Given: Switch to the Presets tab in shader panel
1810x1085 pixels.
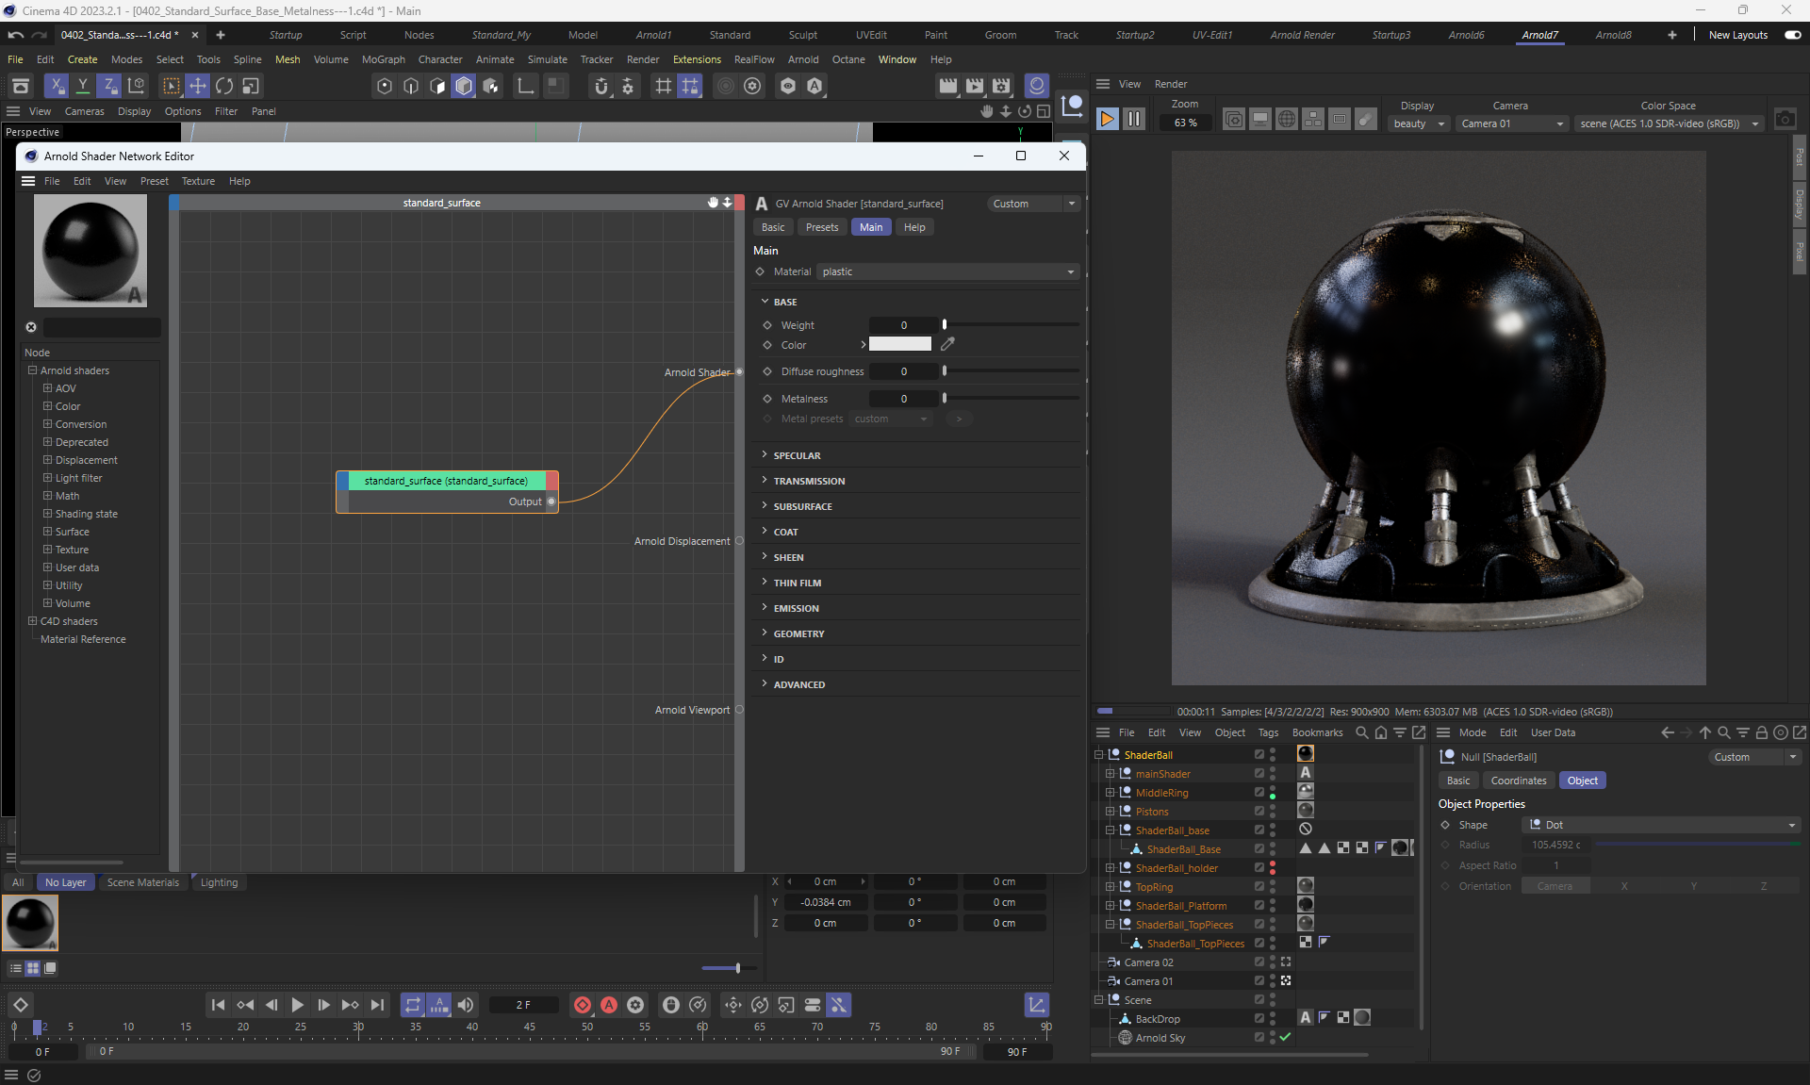Looking at the screenshot, I should 821,227.
